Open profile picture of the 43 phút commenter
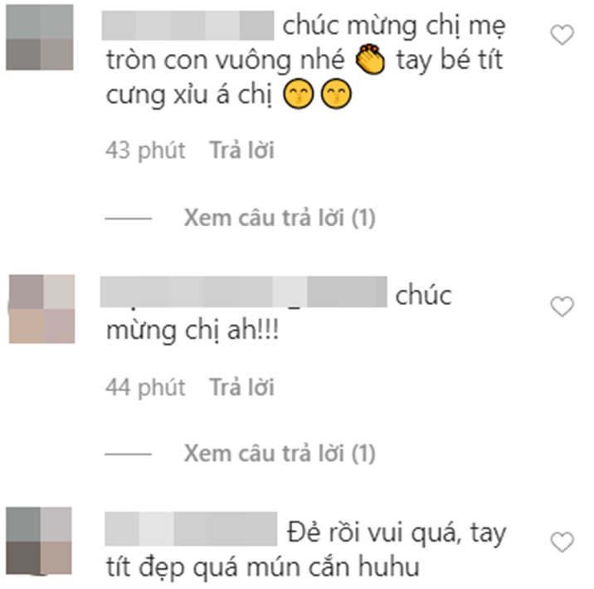Viewport: 594px width, 589px height. [x=40, y=37]
